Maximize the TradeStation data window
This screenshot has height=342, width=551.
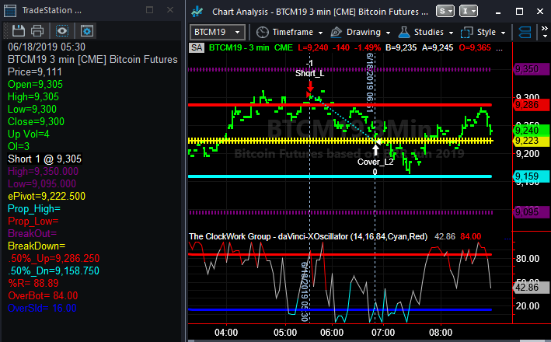click(x=150, y=10)
